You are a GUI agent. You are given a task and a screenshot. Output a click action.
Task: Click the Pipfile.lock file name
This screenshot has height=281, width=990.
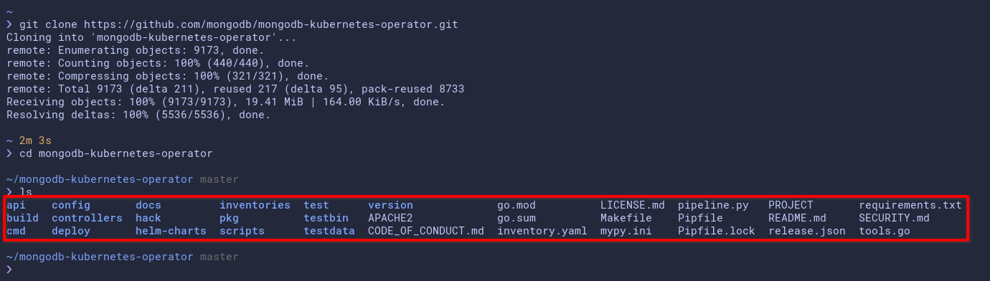click(717, 231)
